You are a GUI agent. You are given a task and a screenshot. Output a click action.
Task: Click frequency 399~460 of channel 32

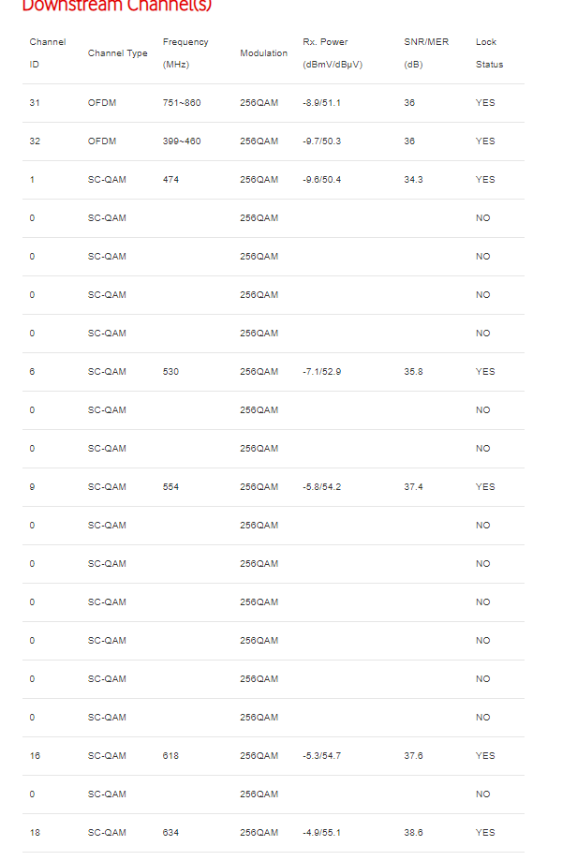click(x=182, y=141)
